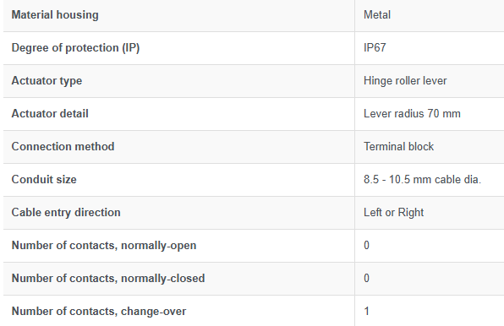Click Number of contacts, change-over label
This screenshot has width=504, height=326.
click(x=99, y=312)
